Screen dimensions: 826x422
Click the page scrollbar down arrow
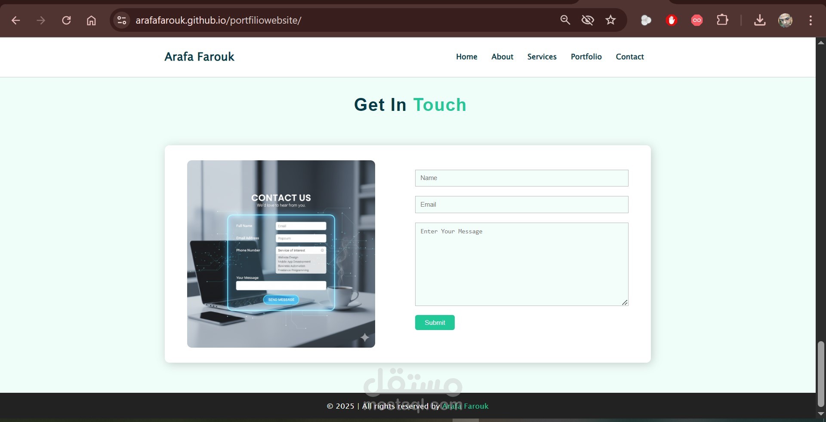coord(821,413)
